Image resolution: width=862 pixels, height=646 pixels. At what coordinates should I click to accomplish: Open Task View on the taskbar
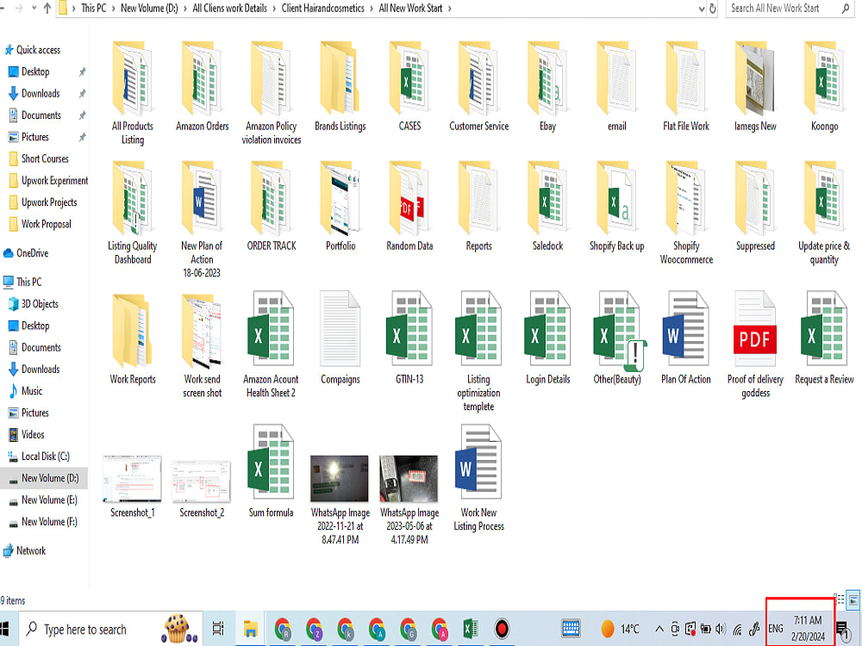coord(218,629)
